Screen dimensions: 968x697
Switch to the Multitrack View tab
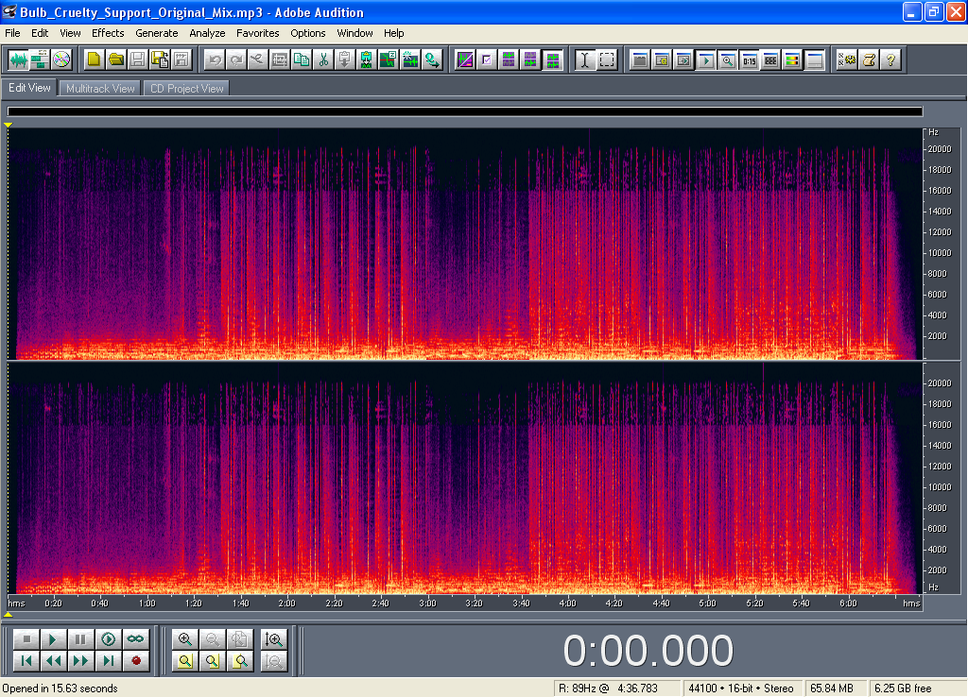coord(100,88)
